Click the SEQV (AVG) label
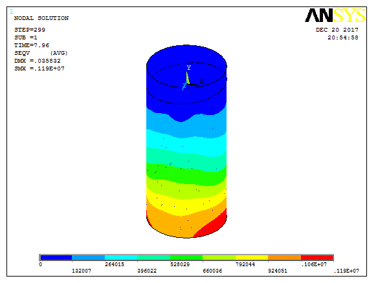This screenshot has width=378, height=283. click(41, 53)
